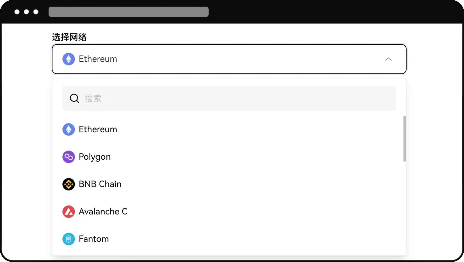Screen dimensions: 464x262
Task: Click the purple Polygon icon
Action: point(68,157)
